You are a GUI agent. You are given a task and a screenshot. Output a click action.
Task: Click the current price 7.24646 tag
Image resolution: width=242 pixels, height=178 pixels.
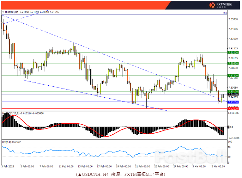pos(233,94)
